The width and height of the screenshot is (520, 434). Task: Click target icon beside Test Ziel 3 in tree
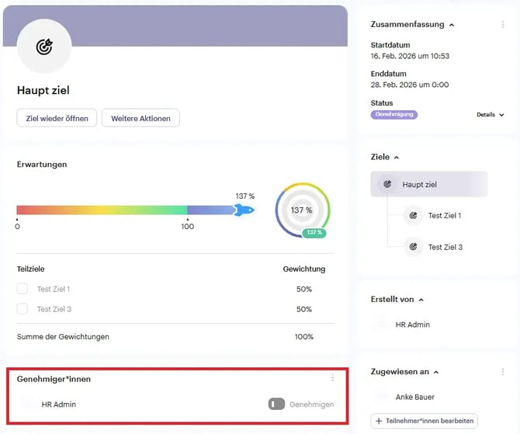click(x=413, y=247)
